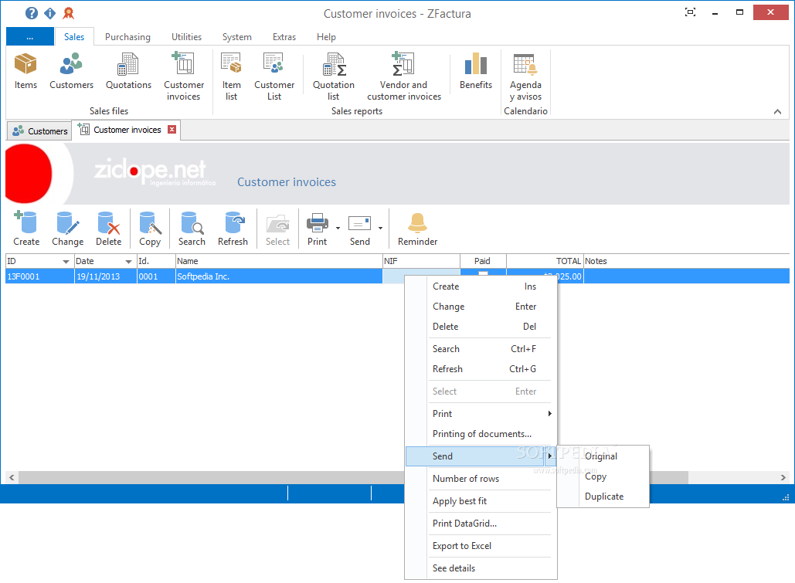Expand the Print submenu in context menu

click(549, 414)
